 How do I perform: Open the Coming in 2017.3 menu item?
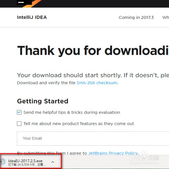(136, 18)
